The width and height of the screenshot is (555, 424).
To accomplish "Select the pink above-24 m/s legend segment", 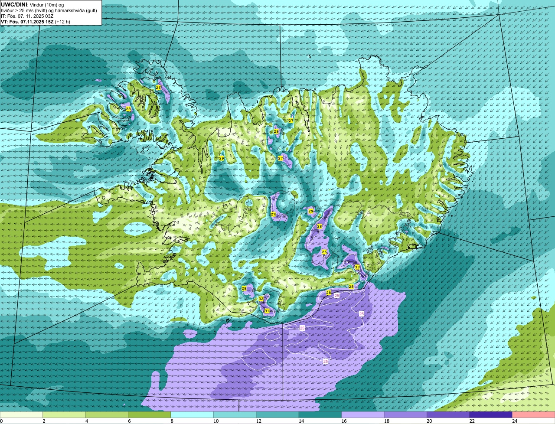I will [x=533, y=415].
